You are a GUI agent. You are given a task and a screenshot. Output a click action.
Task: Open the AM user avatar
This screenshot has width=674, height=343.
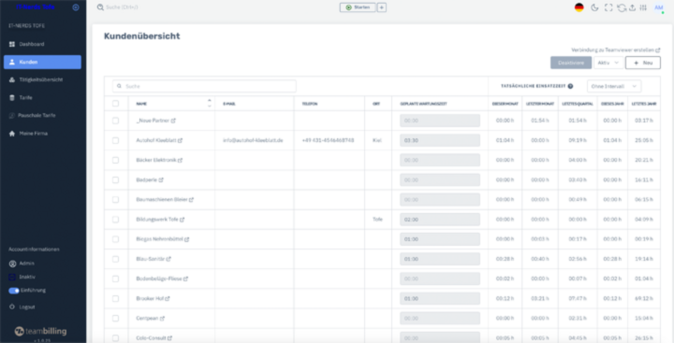click(x=659, y=8)
